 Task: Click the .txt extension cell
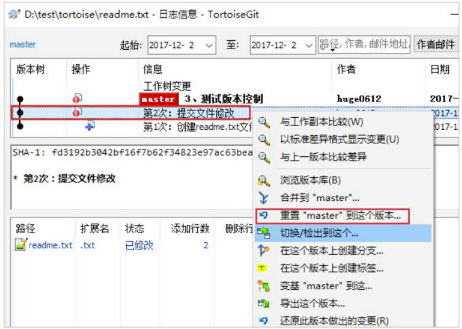tap(87, 245)
